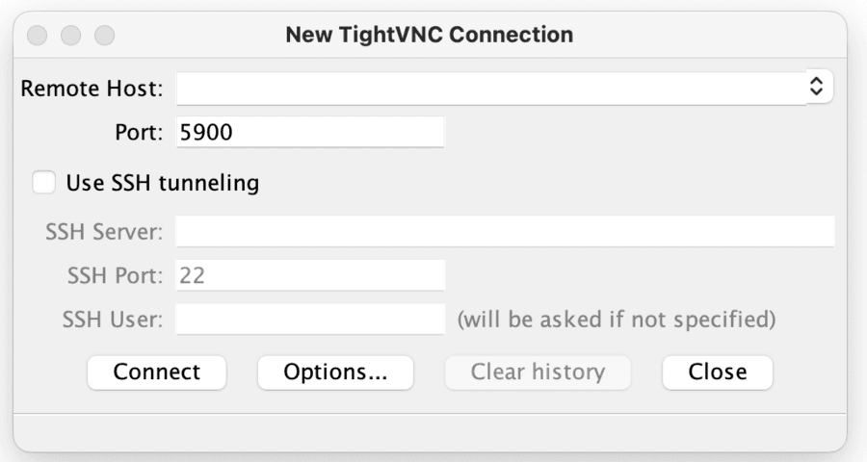Click the SSH User input field
Viewport: 867px width, 462px height.
point(309,319)
